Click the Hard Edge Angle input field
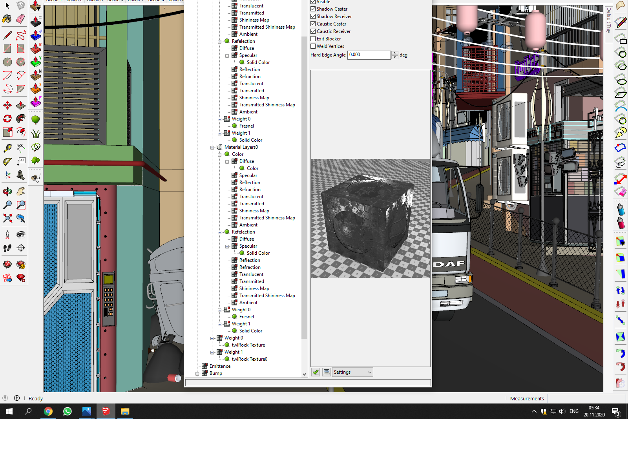 click(x=369, y=55)
